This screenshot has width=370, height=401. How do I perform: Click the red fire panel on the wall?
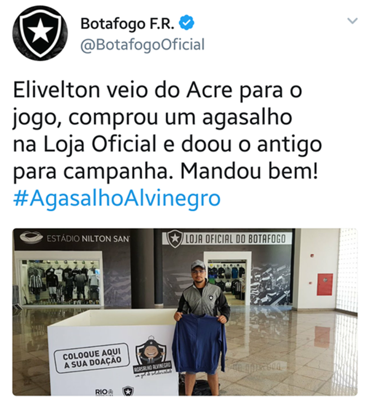pyautogui.click(x=325, y=284)
